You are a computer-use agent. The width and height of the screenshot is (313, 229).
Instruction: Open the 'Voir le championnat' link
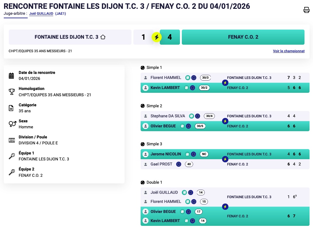(x=288, y=51)
